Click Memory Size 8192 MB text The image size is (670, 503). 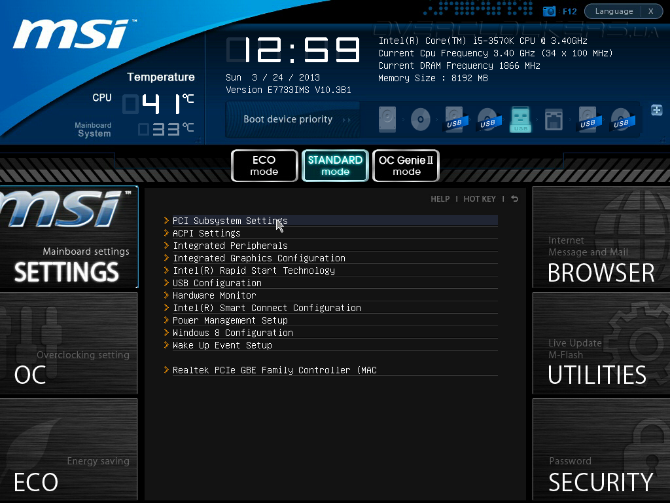pyautogui.click(x=433, y=78)
